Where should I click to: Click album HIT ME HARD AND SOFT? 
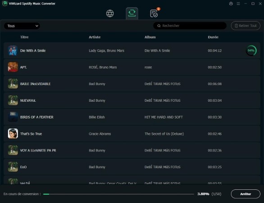[164, 117]
